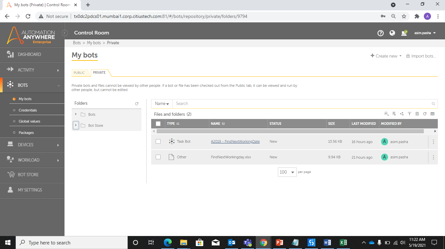
Task: Open MY SETTINGS in the sidebar
Action: 32,190
